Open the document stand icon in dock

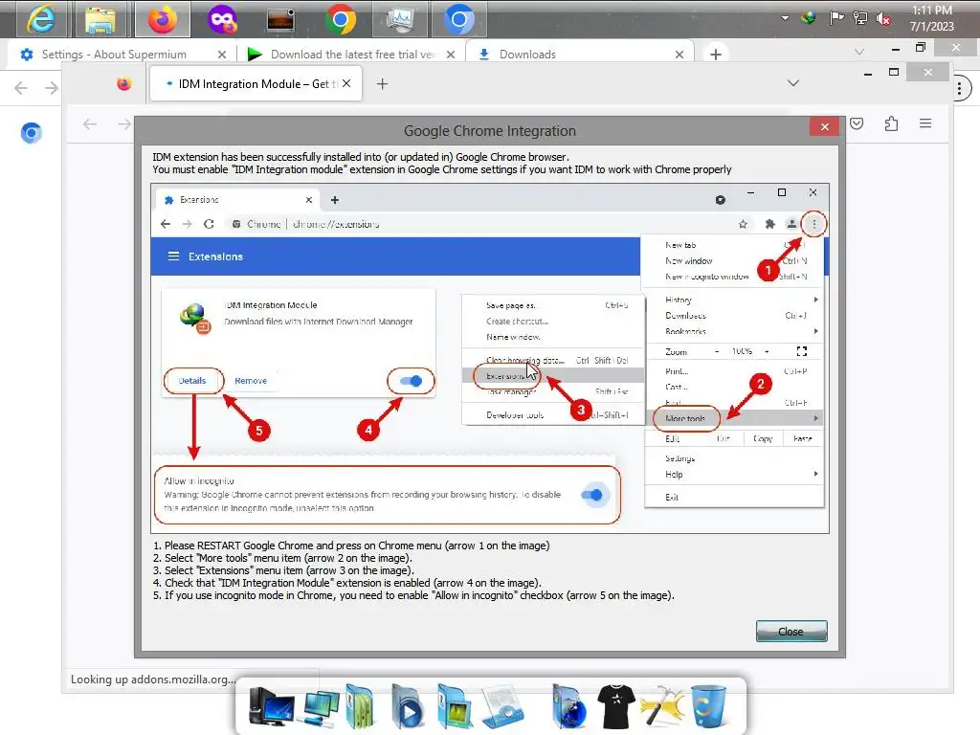tap(503, 707)
